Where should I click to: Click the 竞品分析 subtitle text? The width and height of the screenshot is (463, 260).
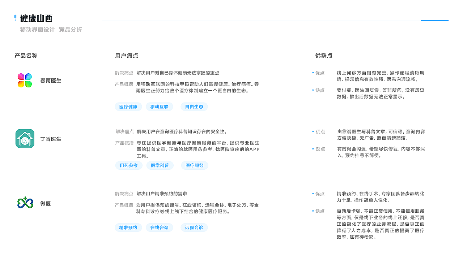click(x=71, y=30)
